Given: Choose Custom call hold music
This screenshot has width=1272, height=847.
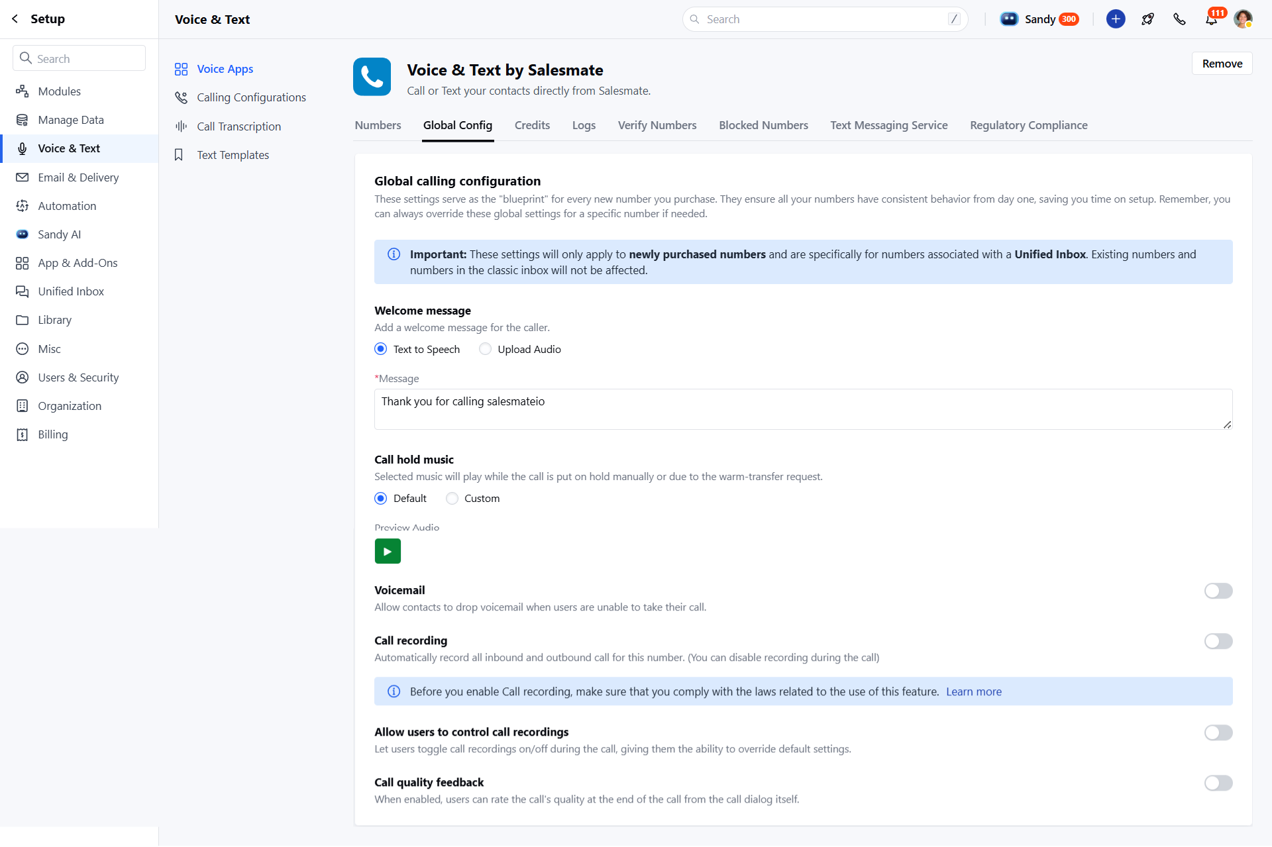Looking at the screenshot, I should (452, 498).
